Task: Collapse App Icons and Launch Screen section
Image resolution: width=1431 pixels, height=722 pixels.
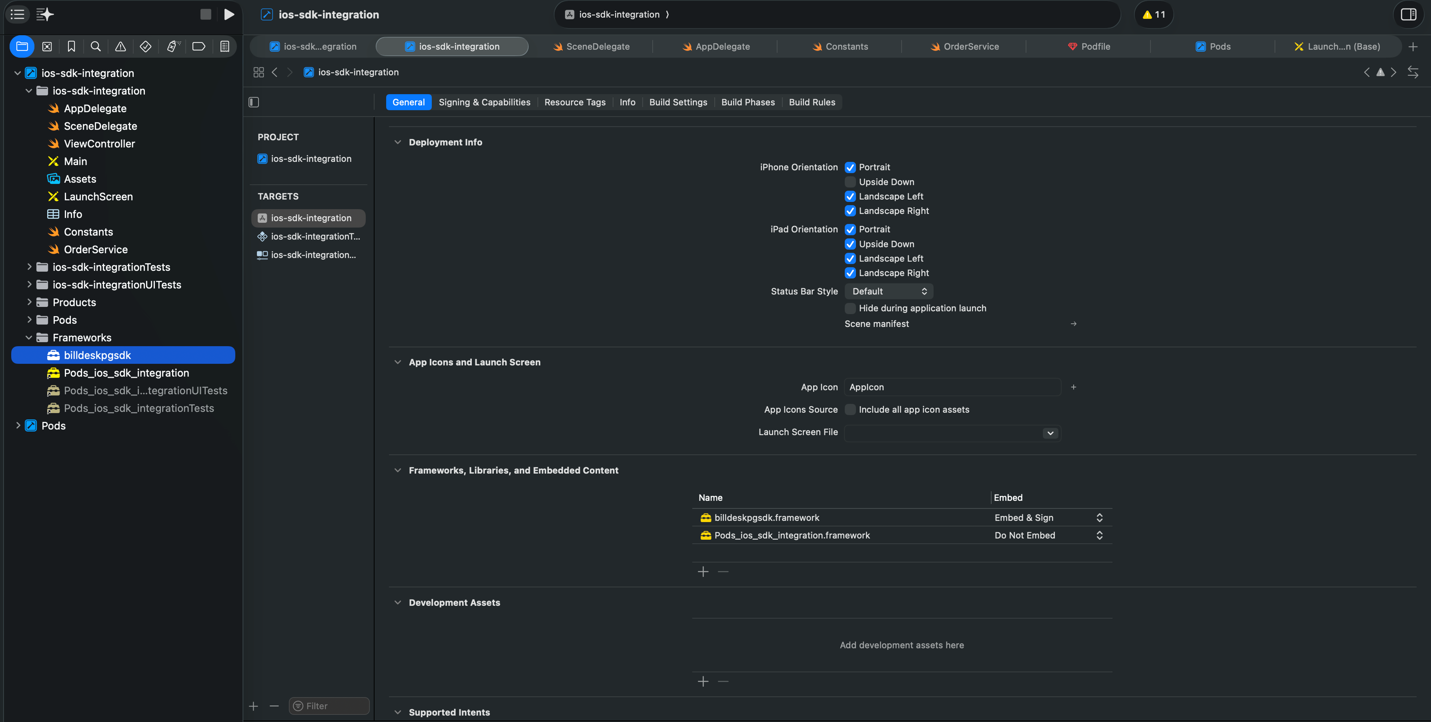Action: (x=398, y=362)
